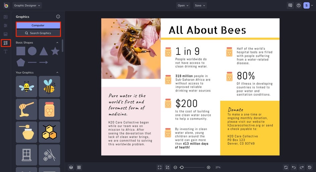
Task: Select the honey pot with dipper thumbnail
Action: click(26, 132)
